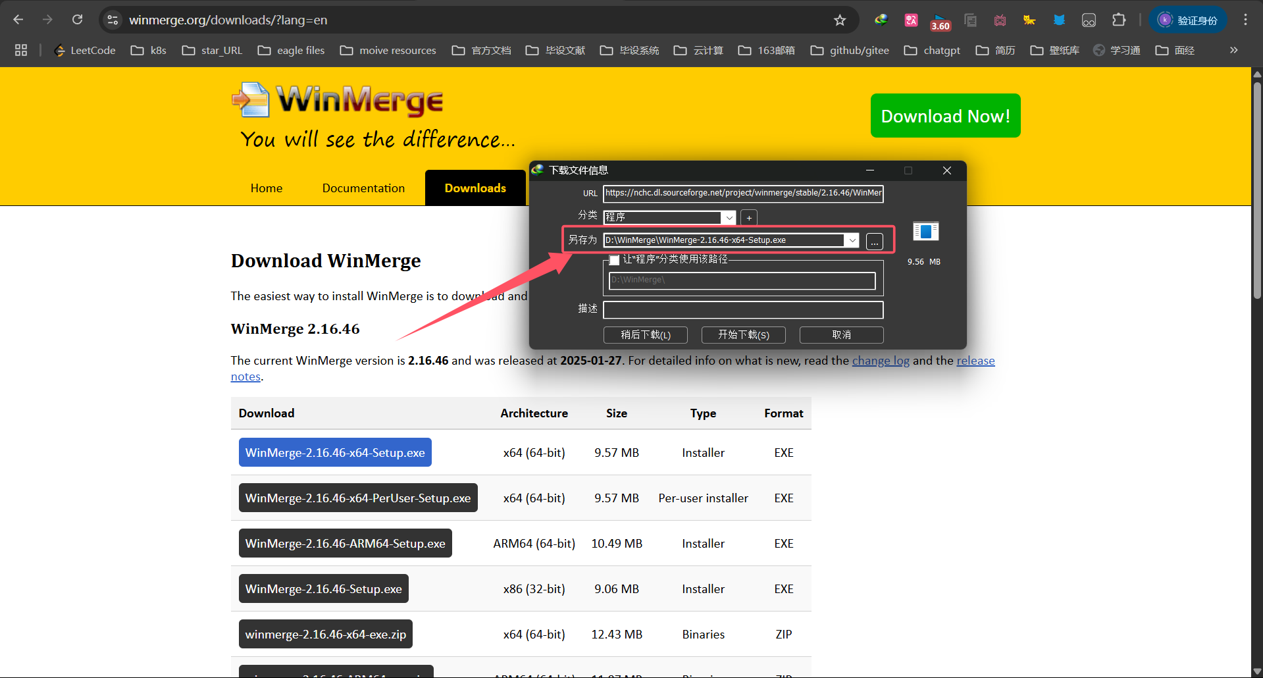Image resolution: width=1263 pixels, height=678 pixels.
Task: Toggle 让"程序"分类使用该路径 checkbox
Action: click(x=614, y=260)
